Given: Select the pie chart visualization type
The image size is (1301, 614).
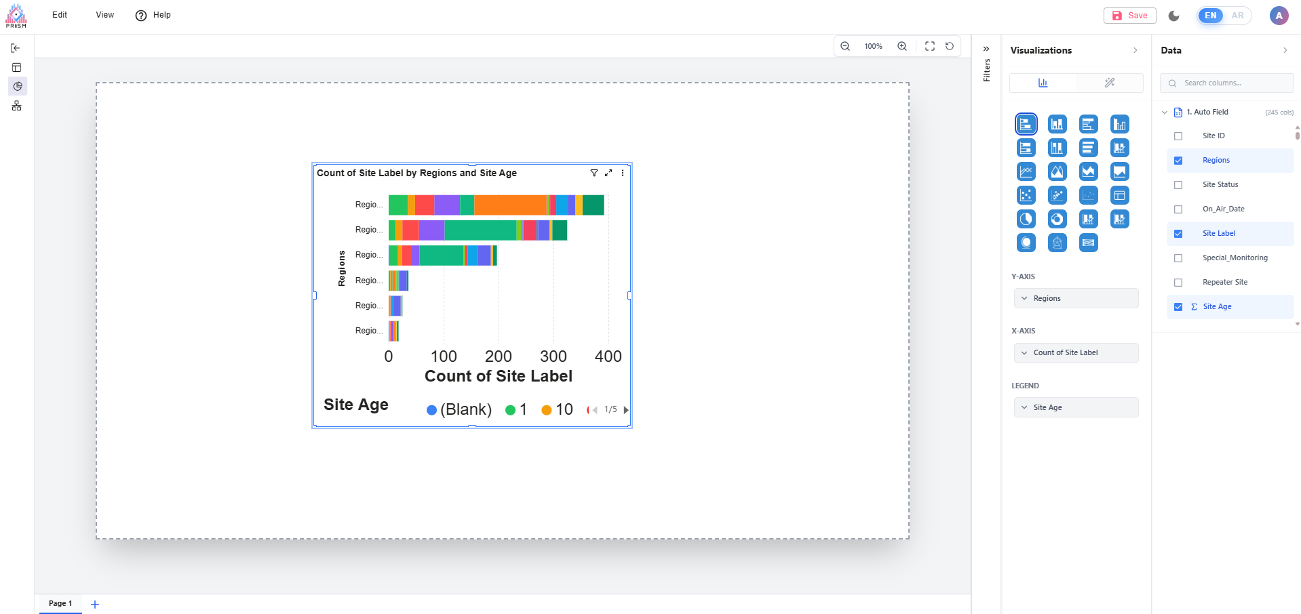Looking at the screenshot, I should click(x=1026, y=219).
